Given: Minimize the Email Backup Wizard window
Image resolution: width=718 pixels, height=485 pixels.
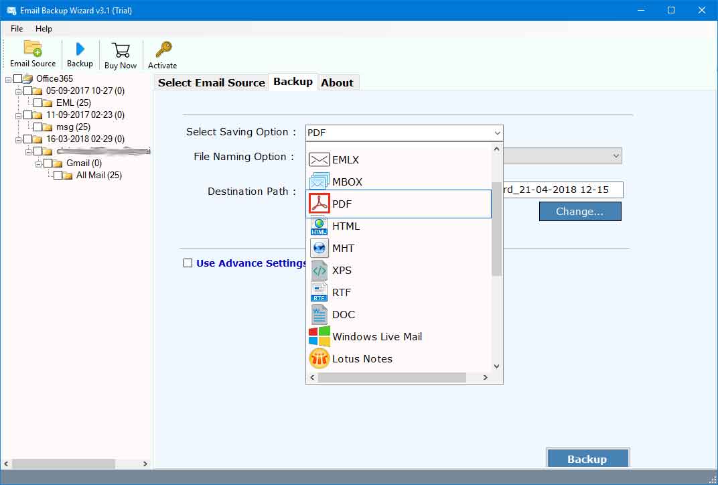Looking at the screenshot, I should pos(641,10).
